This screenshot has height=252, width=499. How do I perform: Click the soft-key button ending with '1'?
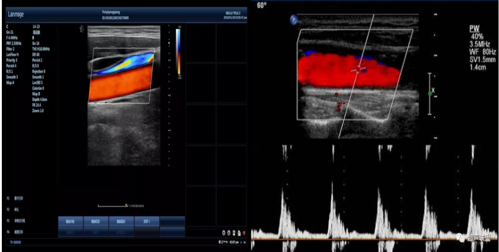click(x=147, y=221)
